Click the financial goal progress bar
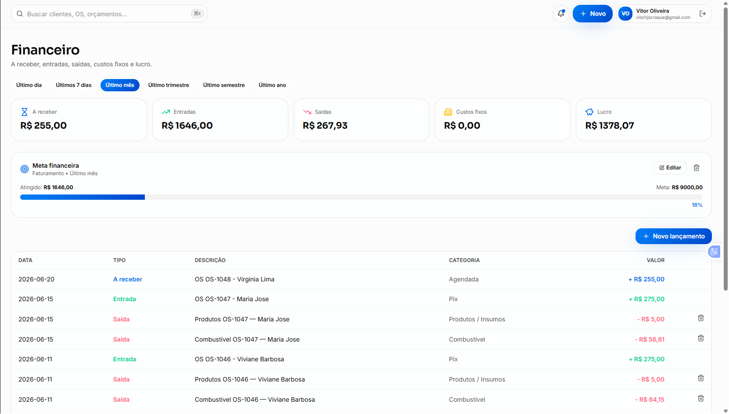Viewport: 729px width, 414px height. click(x=361, y=197)
